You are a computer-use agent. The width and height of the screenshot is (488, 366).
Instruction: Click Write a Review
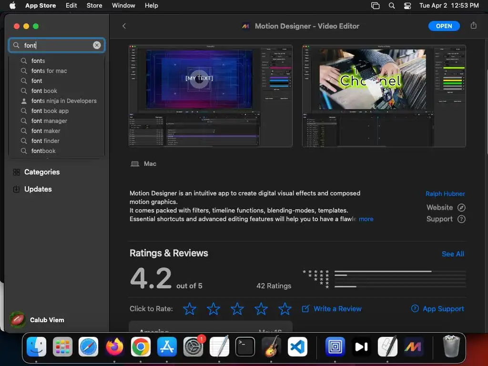tap(332, 309)
